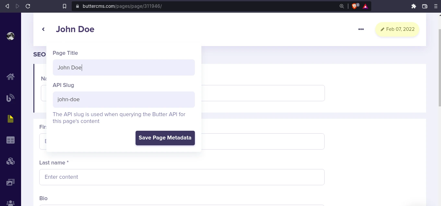The image size is (441, 206).
Task: Open Blog Posts from the sidebar
Action: [10, 98]
